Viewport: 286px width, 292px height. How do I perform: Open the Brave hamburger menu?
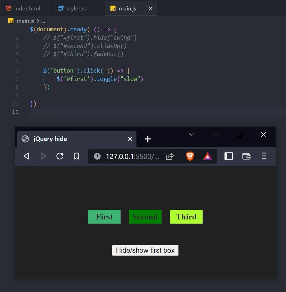click(x=264, y=156)
